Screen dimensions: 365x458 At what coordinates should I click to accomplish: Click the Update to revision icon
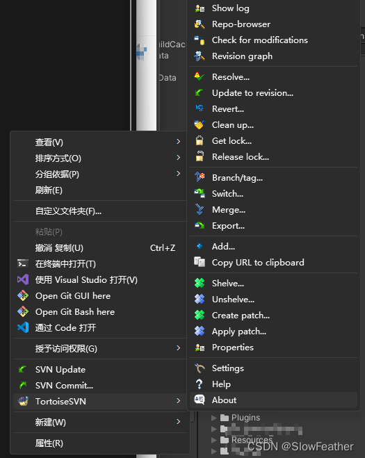200,93
